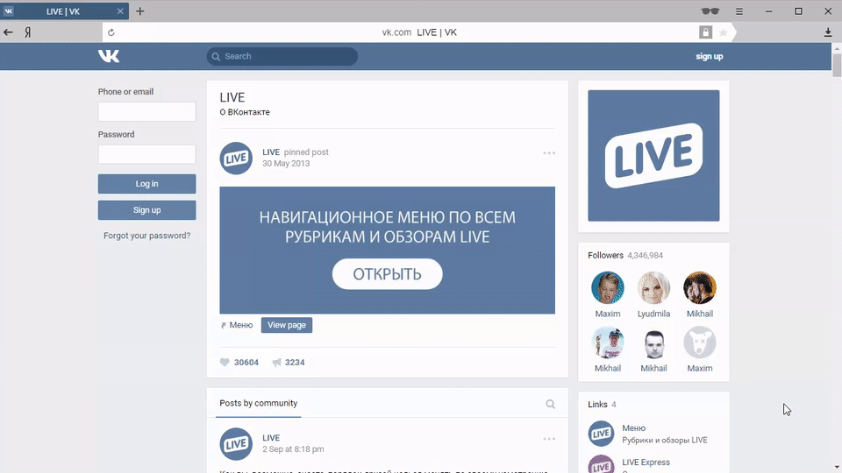The width and height of the screenshot is (842, 473).
Task: Click the page vertical scrollbar
Action: click(836, 263)
